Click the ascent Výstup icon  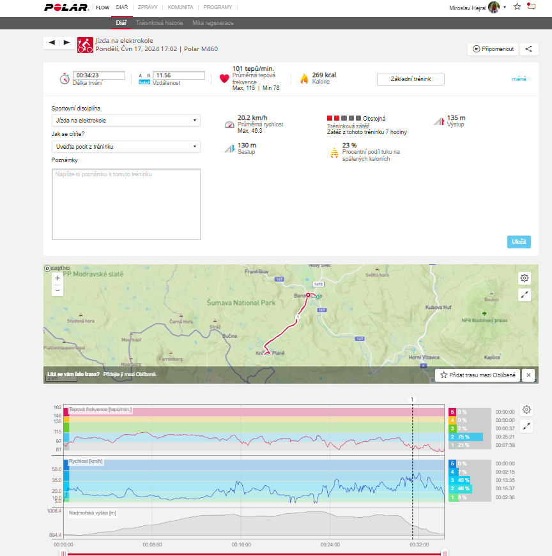click(x=439, y=121)
